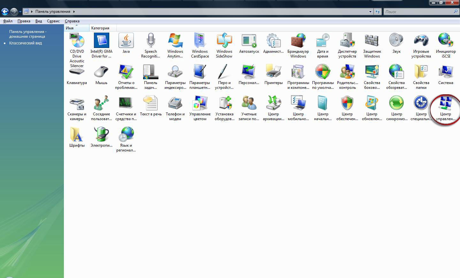The height and width of the screenshot is (278, 460).
Task: Open Центр архивации icon
Action: [x=274, y=103]
